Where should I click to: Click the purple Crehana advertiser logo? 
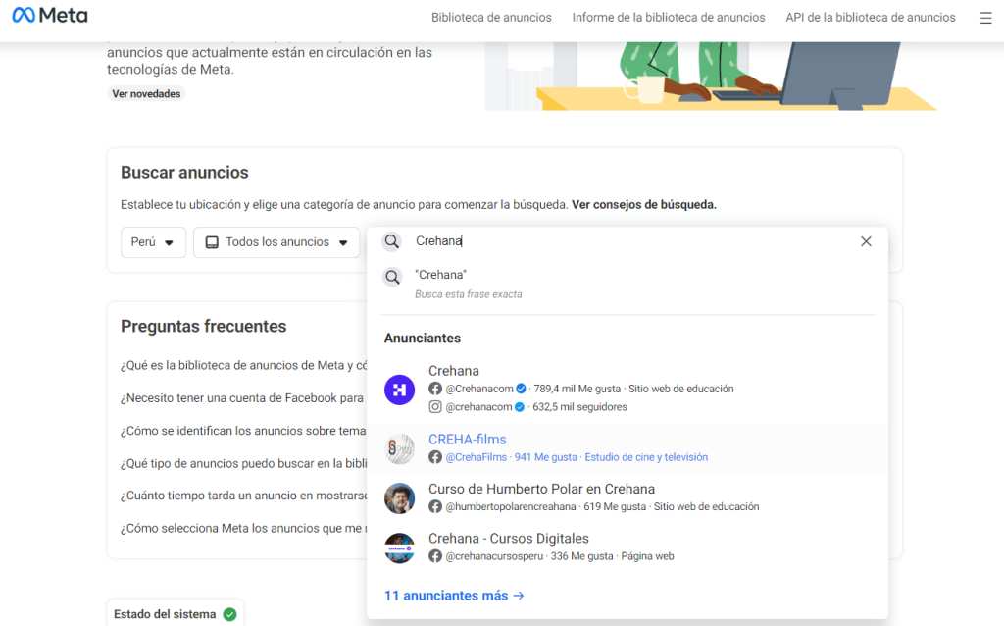pos(400,390)
